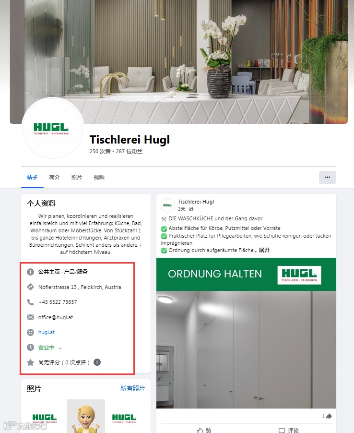This screenshot has height=433, width=354.
Task: Switch to the 简介 tab
Action: tap(54, 177)
